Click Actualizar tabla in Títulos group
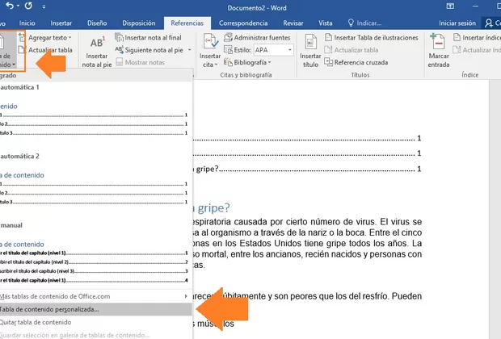The width and height of the screenshot is (501, 339). [x=352, y=50]
